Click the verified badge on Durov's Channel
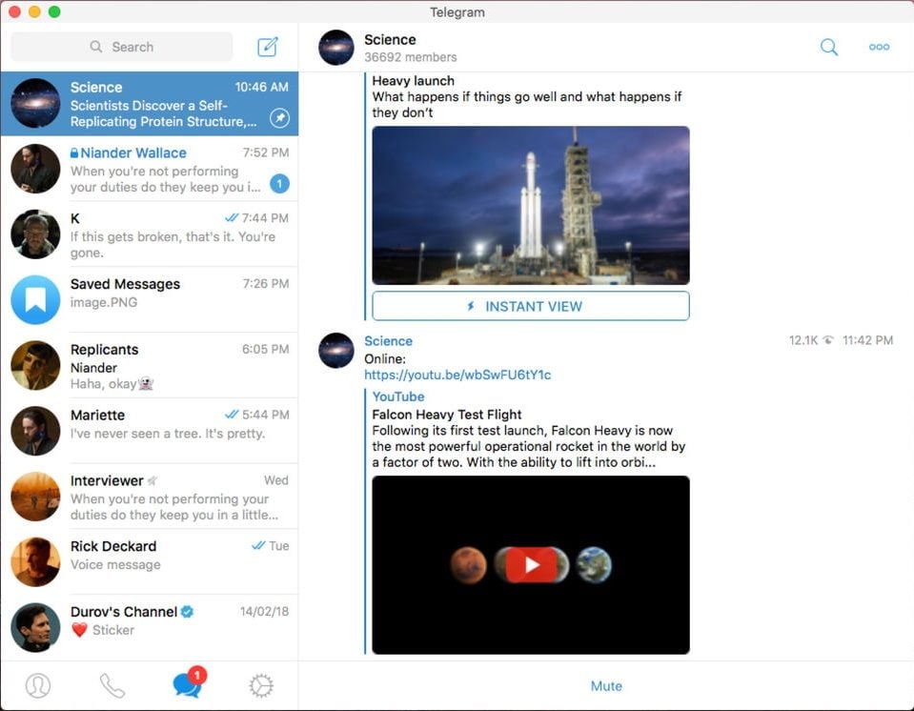The image size is (914, 711). coord(187,611)
